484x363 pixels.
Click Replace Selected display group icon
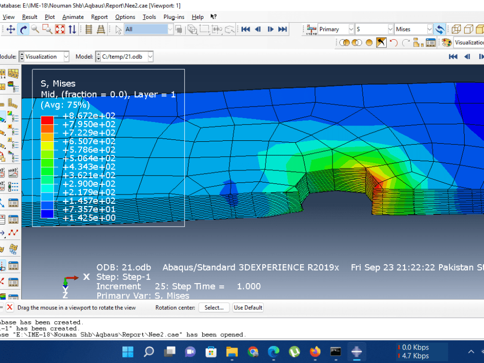click(x=345, y=43)
